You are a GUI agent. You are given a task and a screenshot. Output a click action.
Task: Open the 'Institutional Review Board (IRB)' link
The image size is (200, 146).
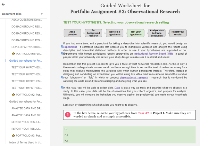point(153,54)
